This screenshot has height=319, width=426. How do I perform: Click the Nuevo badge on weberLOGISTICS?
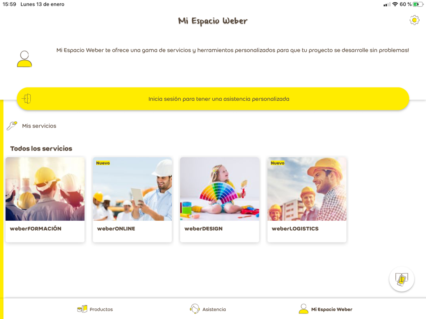pyautogui.click(x=277, y=163)
